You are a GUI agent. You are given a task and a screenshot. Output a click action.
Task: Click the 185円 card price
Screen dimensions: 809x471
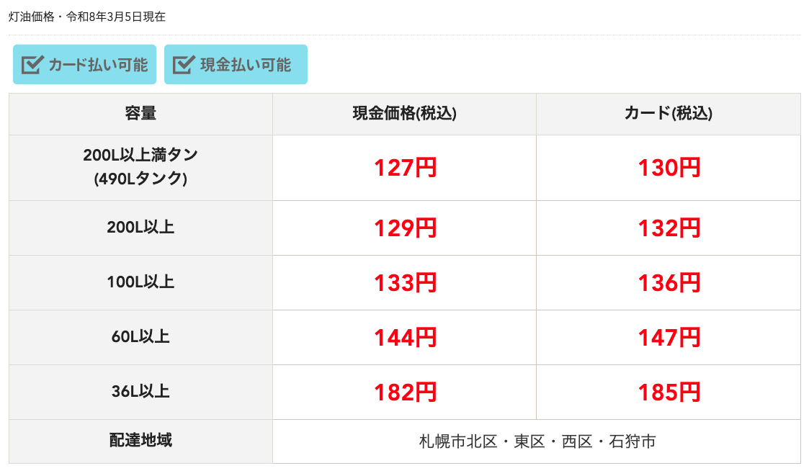tap(669, 392)
